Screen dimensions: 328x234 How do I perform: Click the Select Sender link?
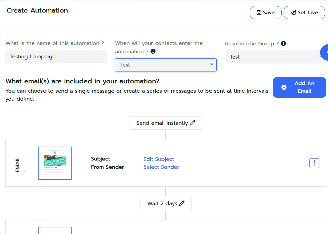(x=161, y=167)
